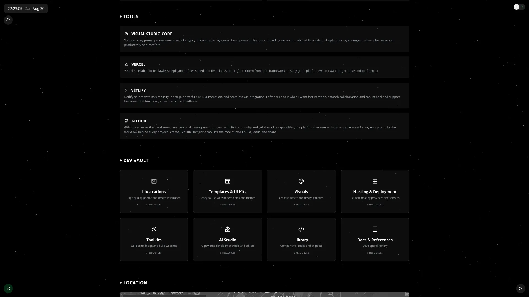Open the Docs & References card title
This screenshot has height=297, width=529.
[x=375, y=240]
